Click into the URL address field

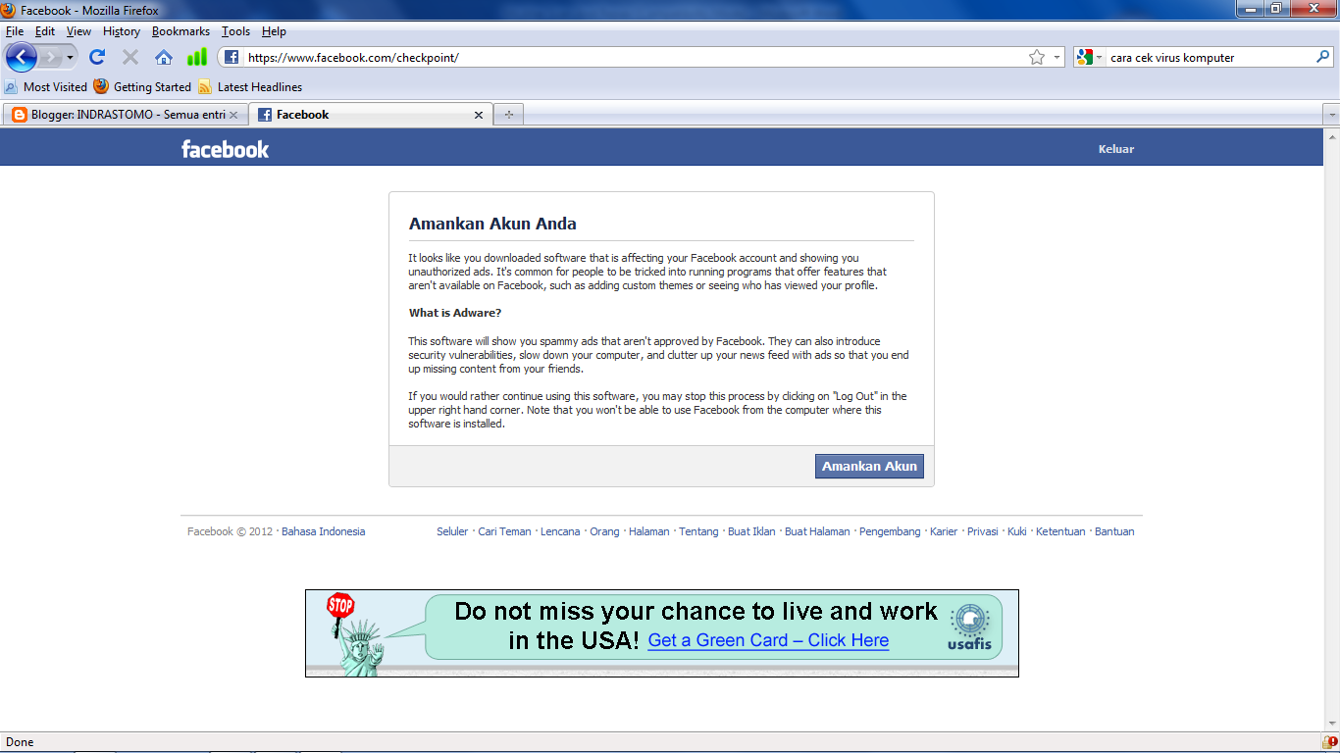pyautogui.click(x=633, y=58)
